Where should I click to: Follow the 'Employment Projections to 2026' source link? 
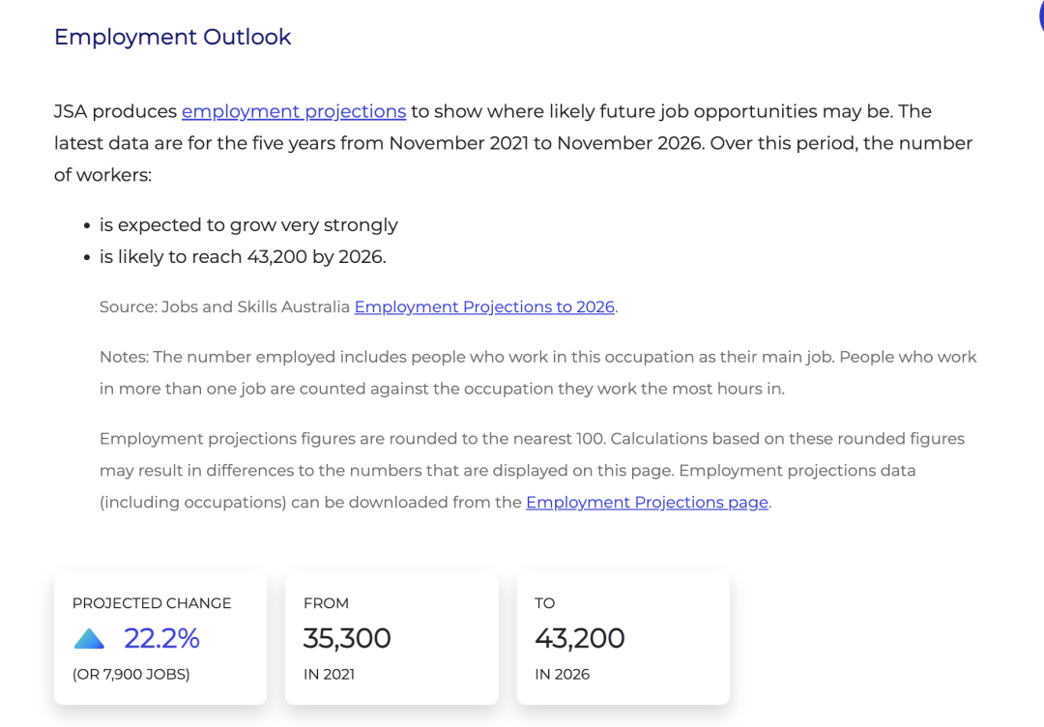[484, 306]
